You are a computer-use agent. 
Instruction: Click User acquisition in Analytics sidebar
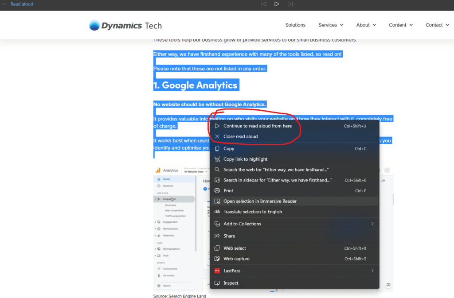pyautogui.click(x=174, y=210)
